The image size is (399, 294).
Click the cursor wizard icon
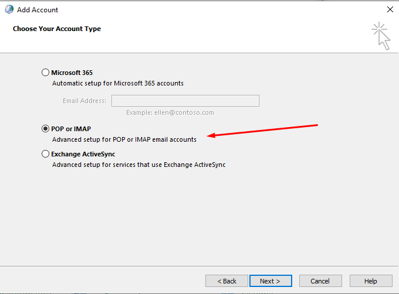click(381, 36)
